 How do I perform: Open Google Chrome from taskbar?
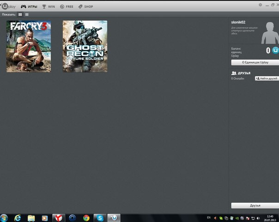pos(86,218)
